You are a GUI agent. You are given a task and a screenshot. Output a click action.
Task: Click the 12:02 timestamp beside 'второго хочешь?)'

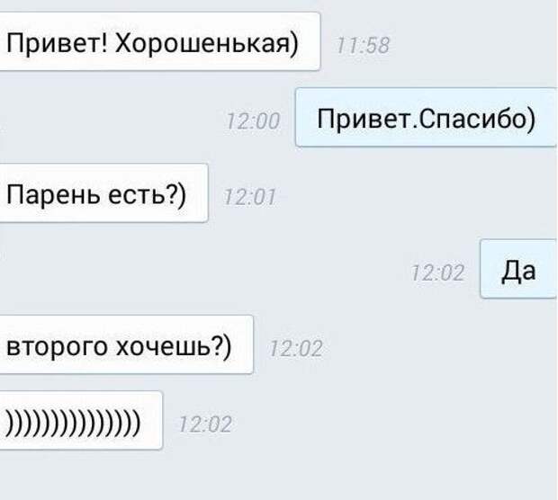[296, 349]
